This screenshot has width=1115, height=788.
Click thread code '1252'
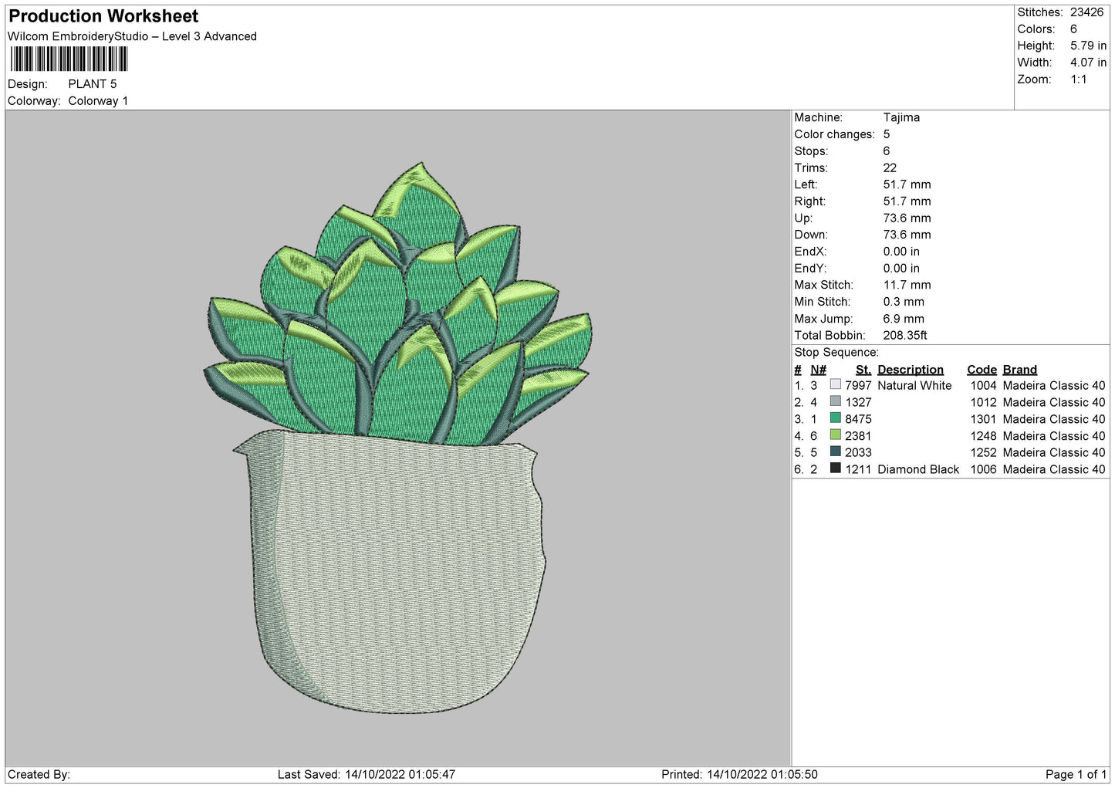[x=983, y=453]
